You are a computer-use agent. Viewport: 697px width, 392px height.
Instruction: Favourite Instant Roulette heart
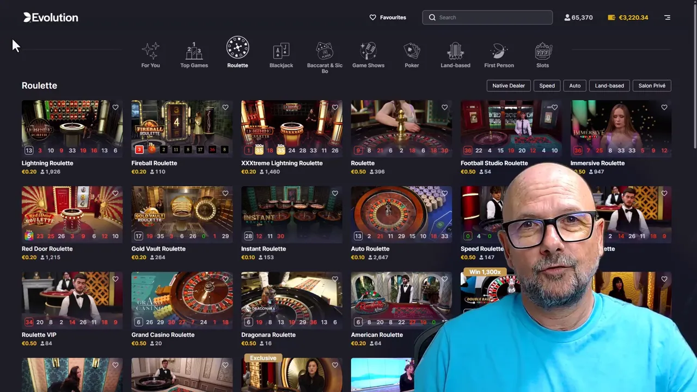point(335,193)
